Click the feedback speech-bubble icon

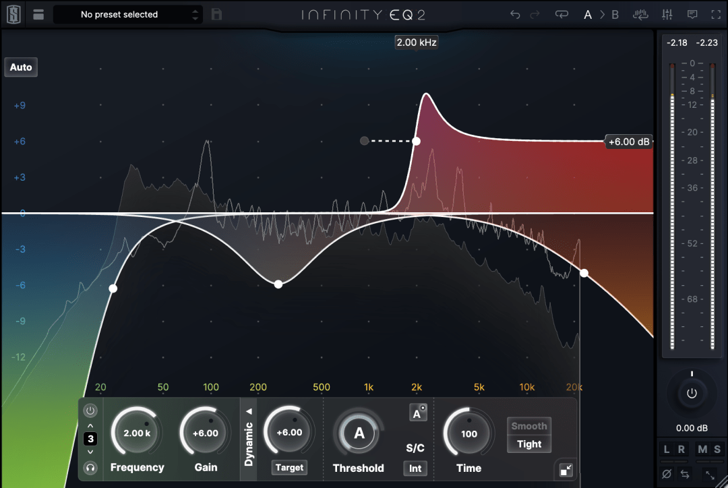click(692, 13)
